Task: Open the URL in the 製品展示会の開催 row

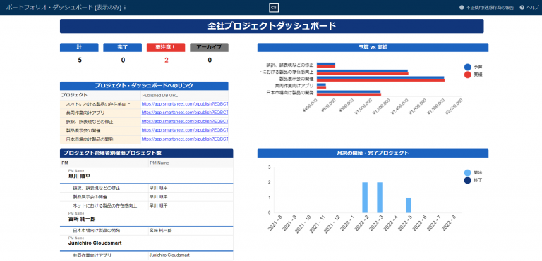Action: (x=185, y=130)
